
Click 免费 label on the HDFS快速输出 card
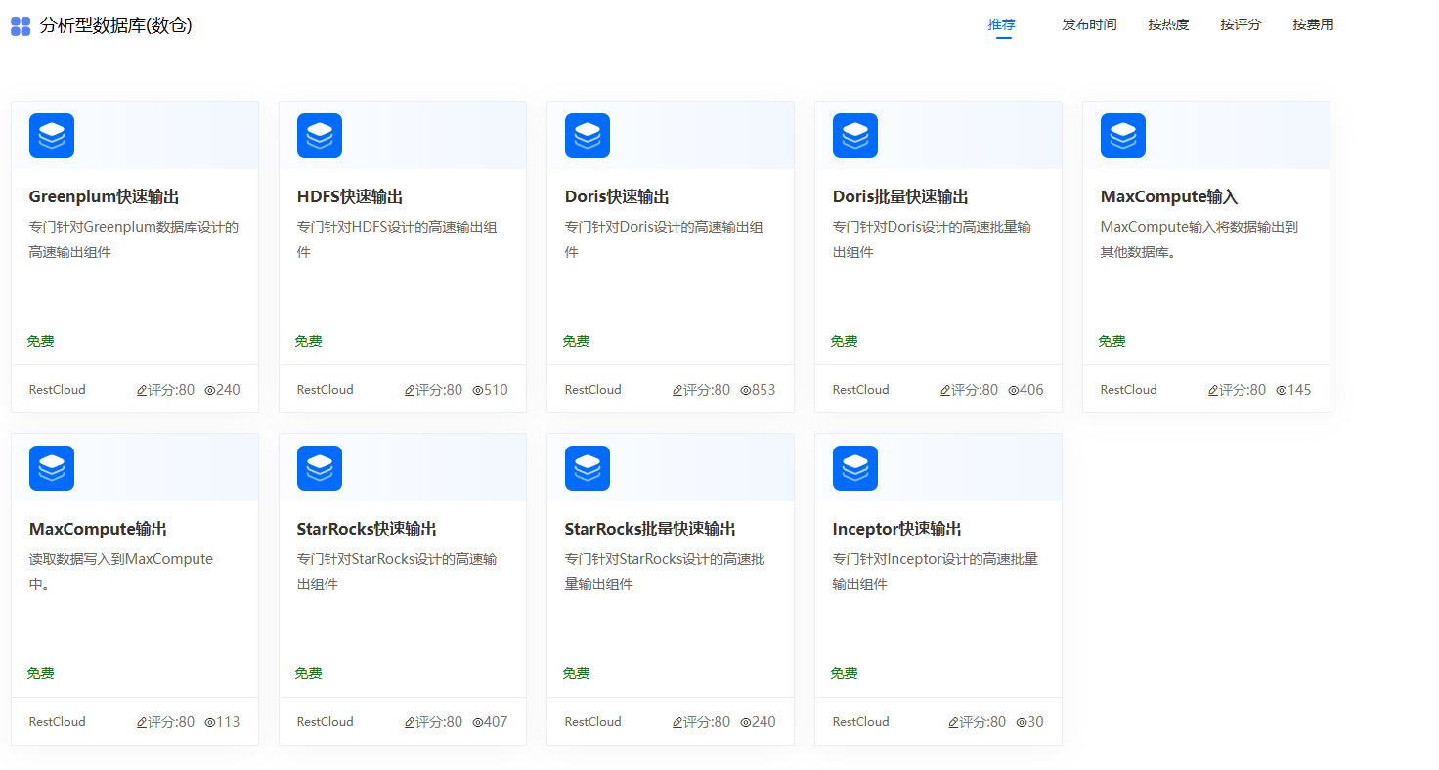(309, 341)
